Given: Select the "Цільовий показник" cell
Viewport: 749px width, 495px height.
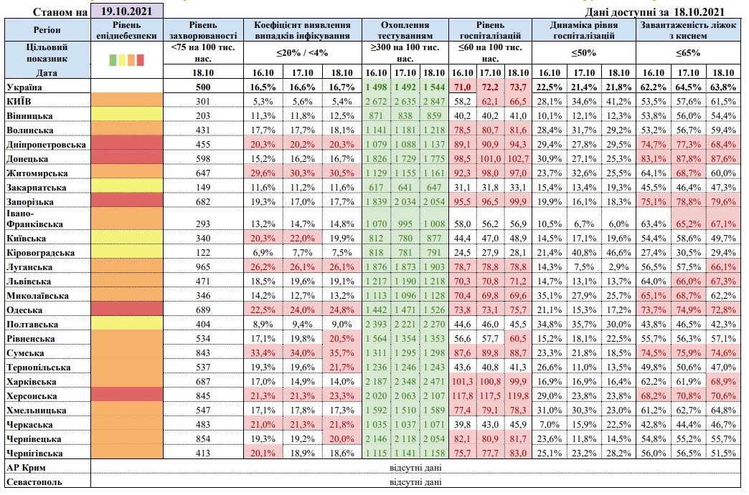Looking at the screenshot, I should 47,52.
